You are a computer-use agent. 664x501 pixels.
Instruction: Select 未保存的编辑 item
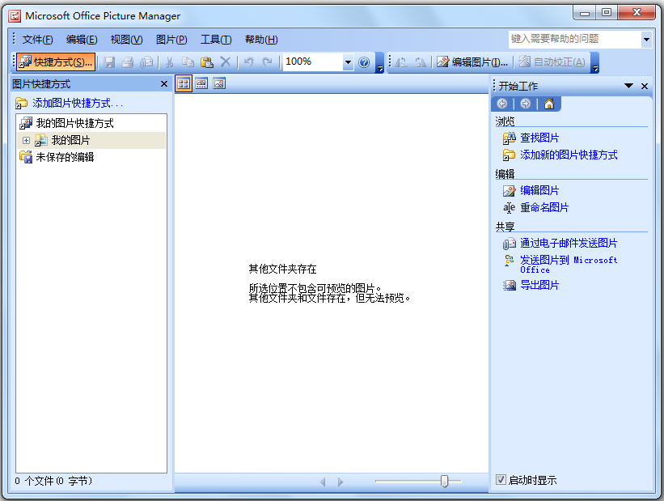(x=65, y=157)
